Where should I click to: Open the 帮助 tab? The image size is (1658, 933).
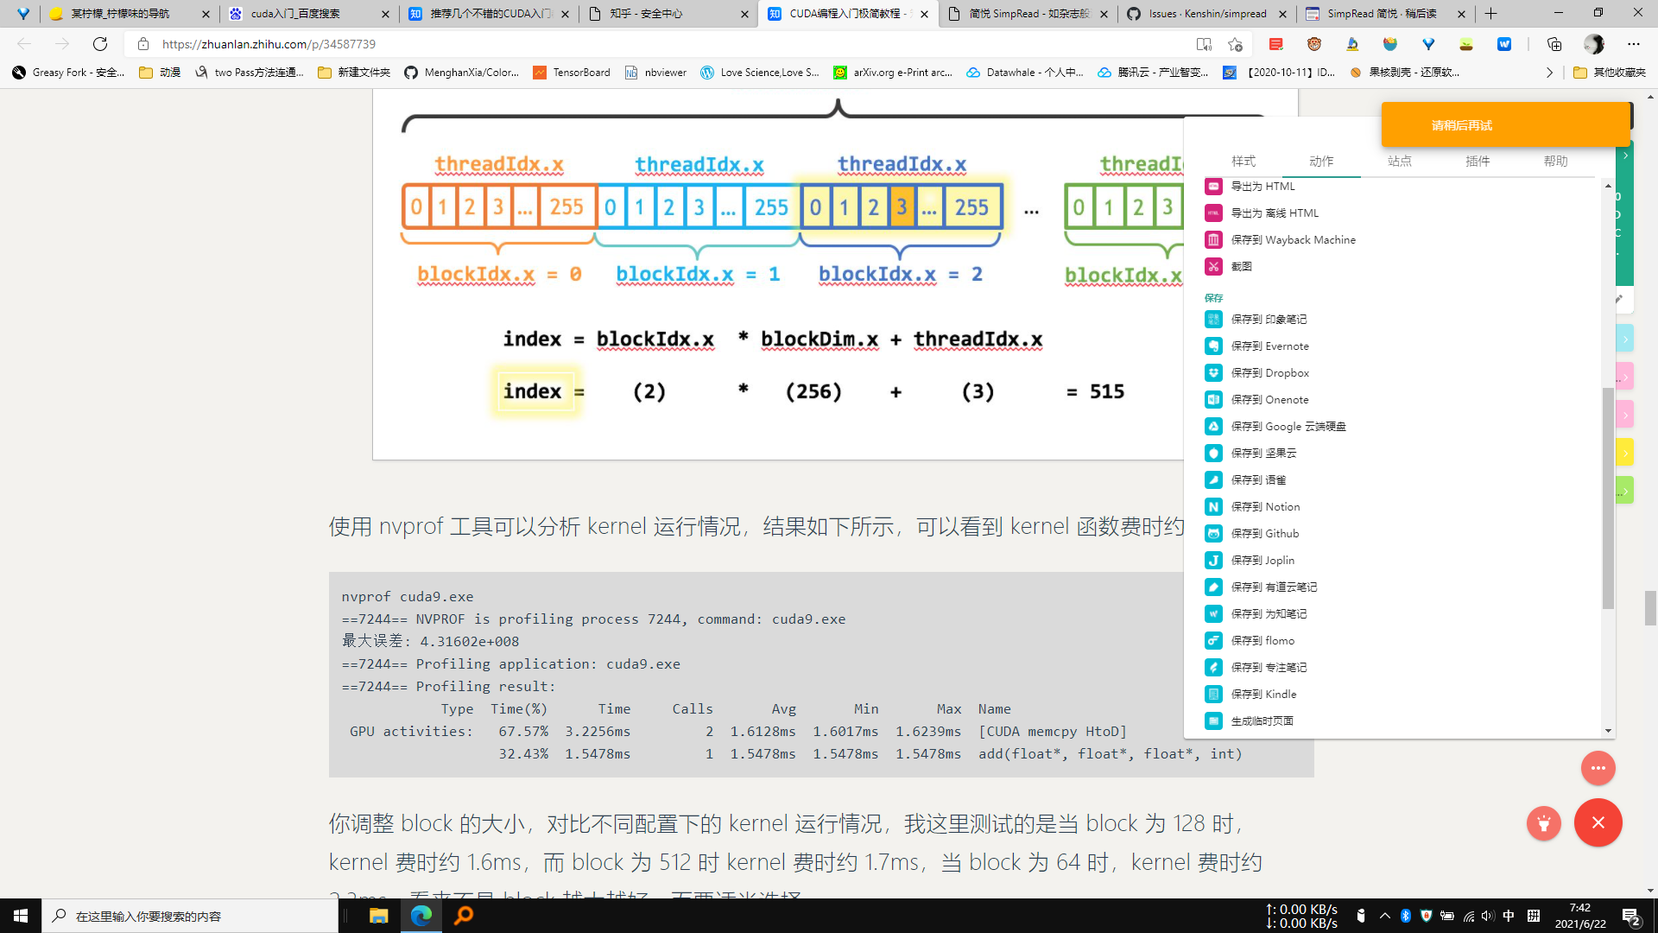[1555, 162]
